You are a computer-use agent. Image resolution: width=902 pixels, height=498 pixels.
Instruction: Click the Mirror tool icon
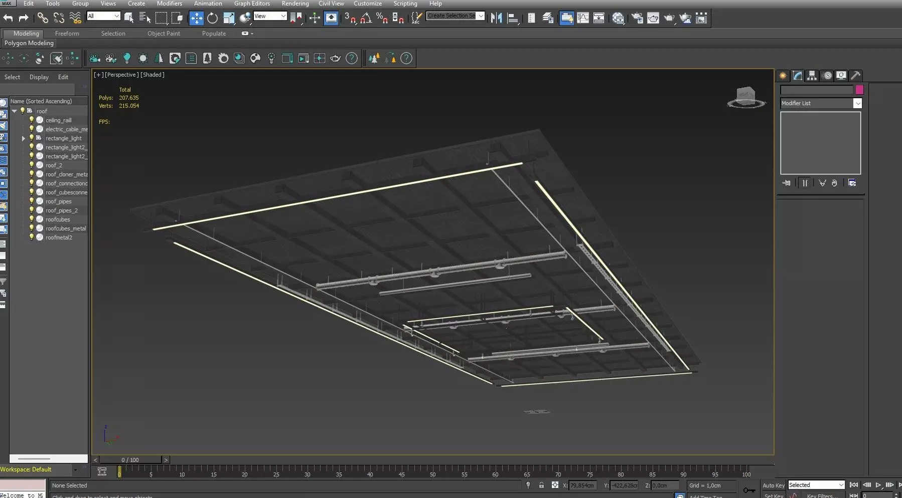point(496,18)
